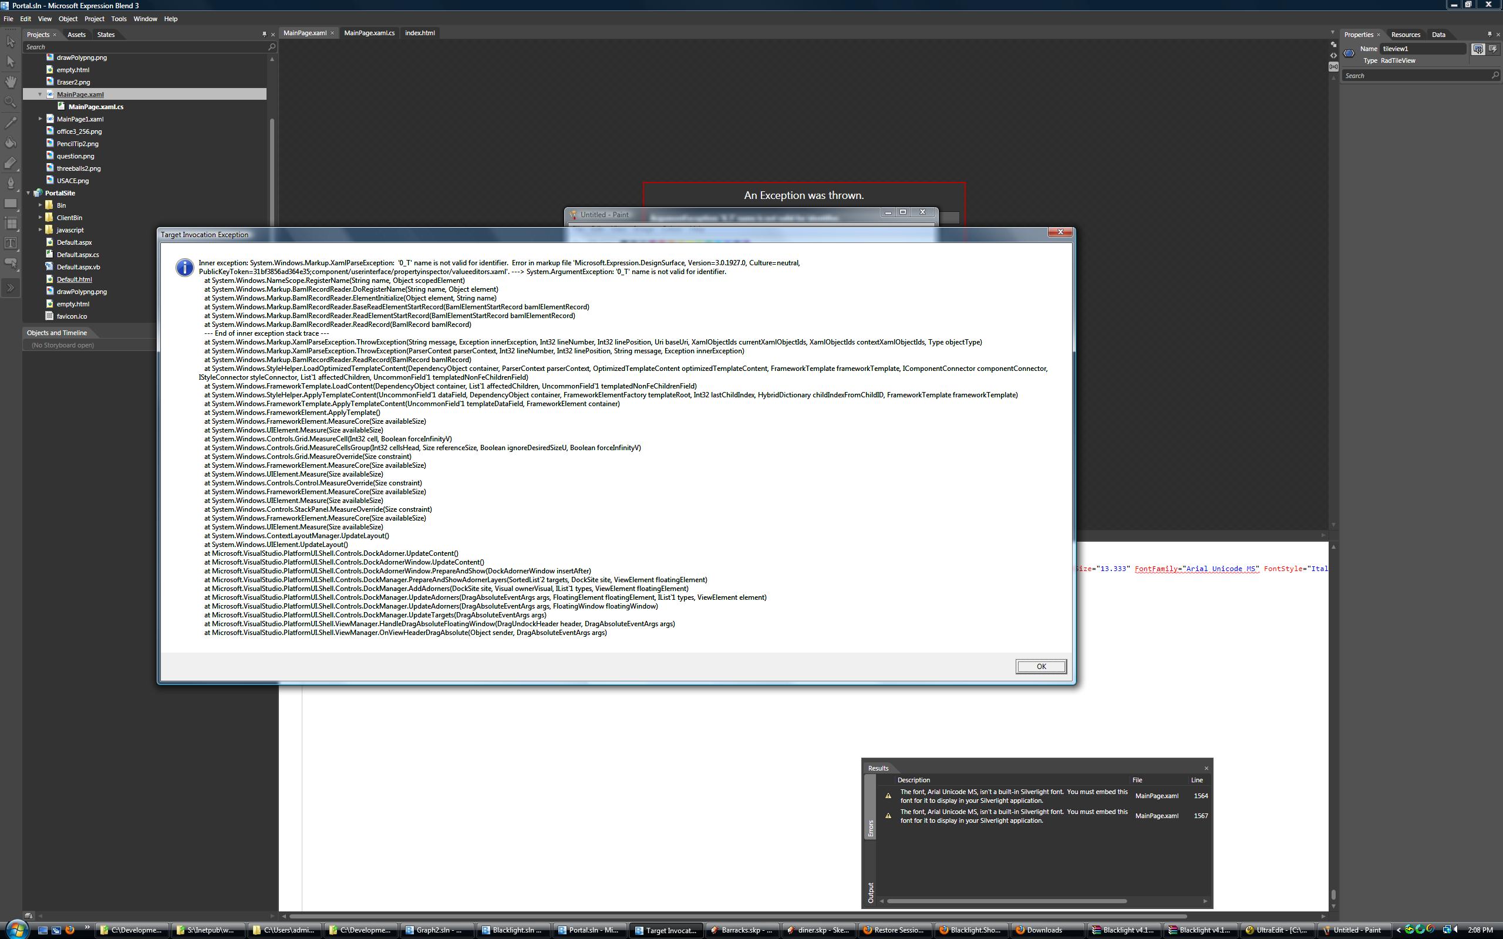This screenshot has height=939, width=1503.
Task: Select the TextBlock text tool
Action: [x=11, y=243]
